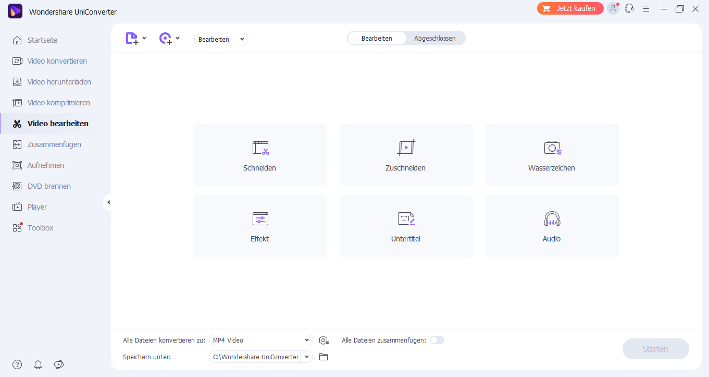Minimize the UniConverter window

664,9
